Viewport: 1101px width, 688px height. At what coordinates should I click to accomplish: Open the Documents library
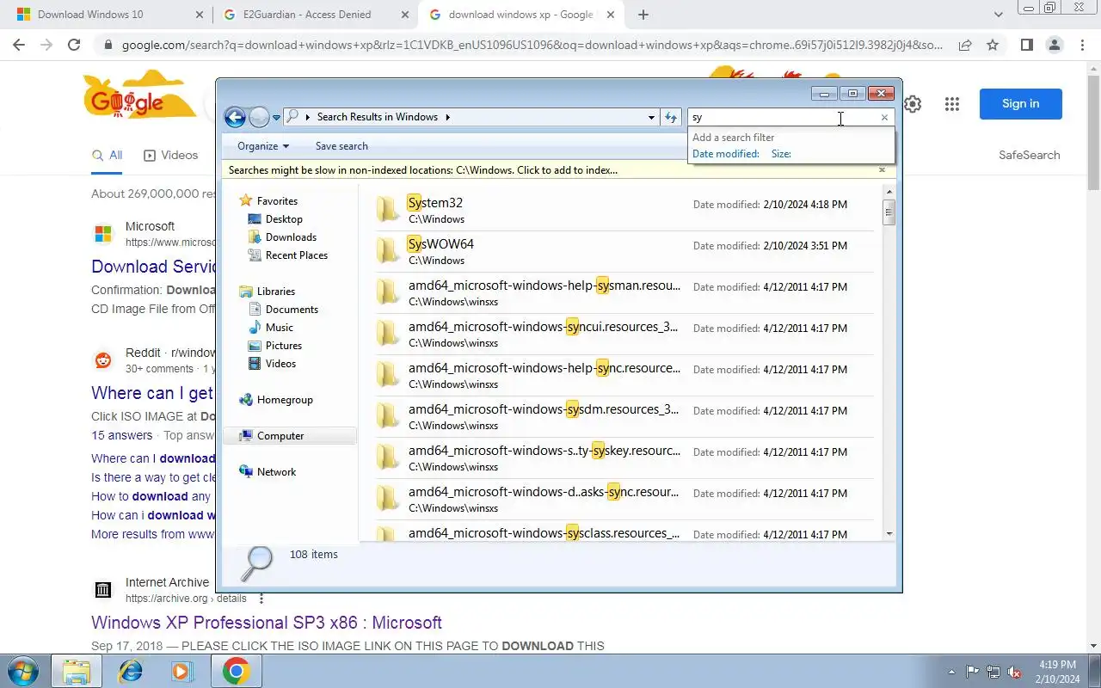coord(292,309)
